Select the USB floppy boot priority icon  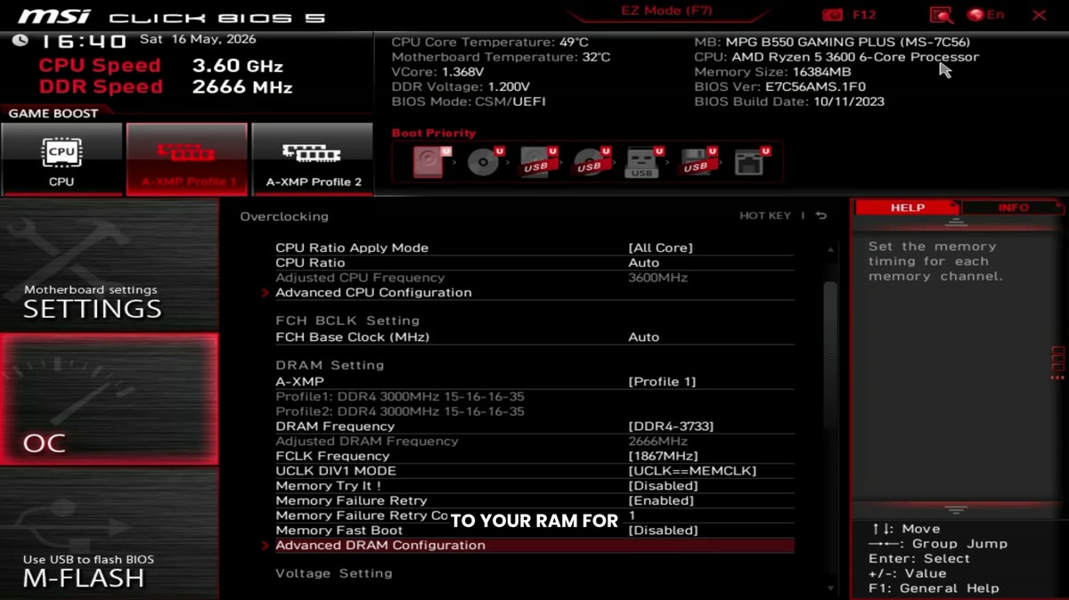click(697, 162)
